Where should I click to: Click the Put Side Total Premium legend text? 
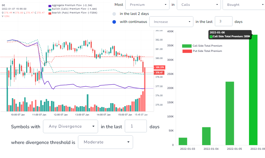click(207, 51)
